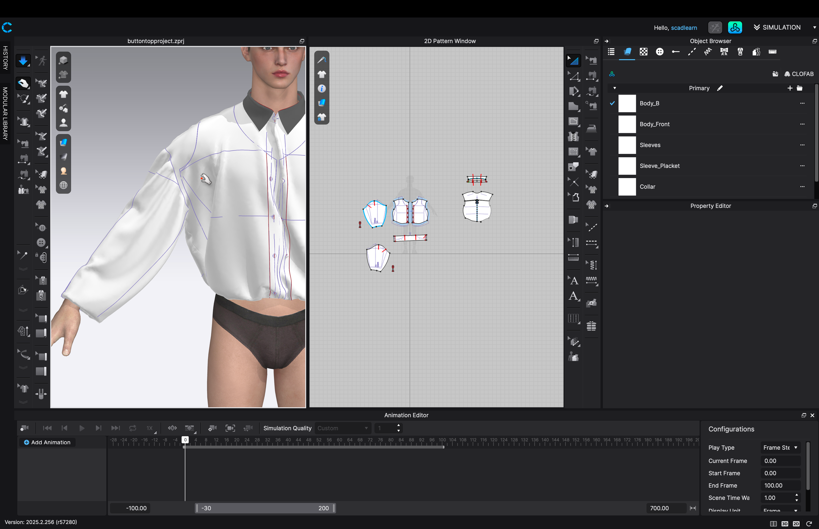Viewport: 819px width, 529px height.
Task: Click the edit pencil next to Primary
Action: (720, 88)
